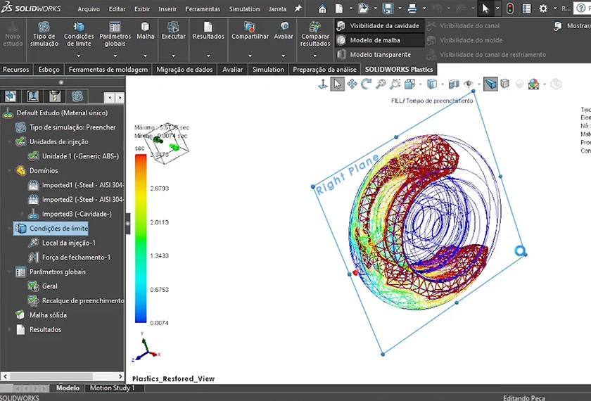This screenshot has width=591, height=401.
Task: Toggle Visibilidade do canal de resfriamento
Action: pos(486,55)
